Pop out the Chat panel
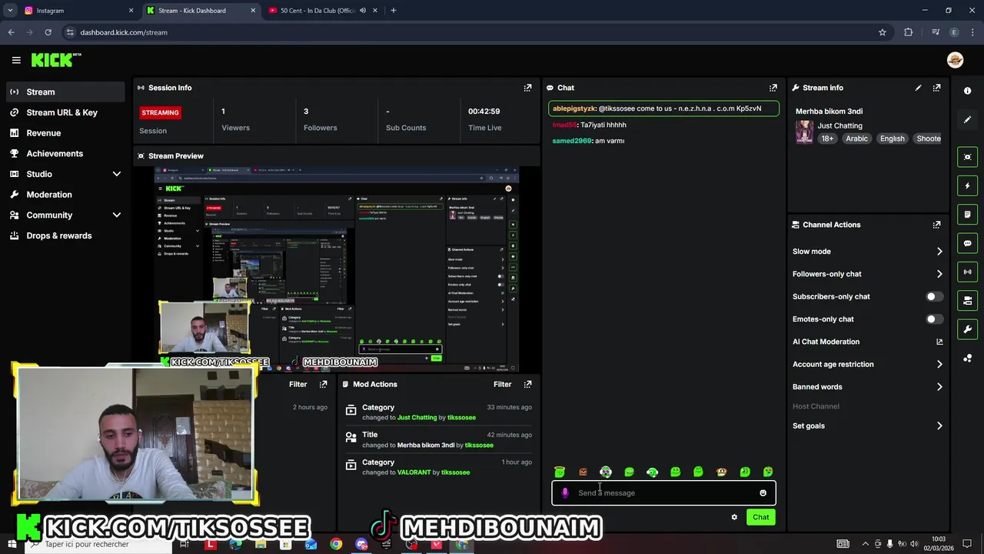The image size is (984, 554). coord(773,88)
